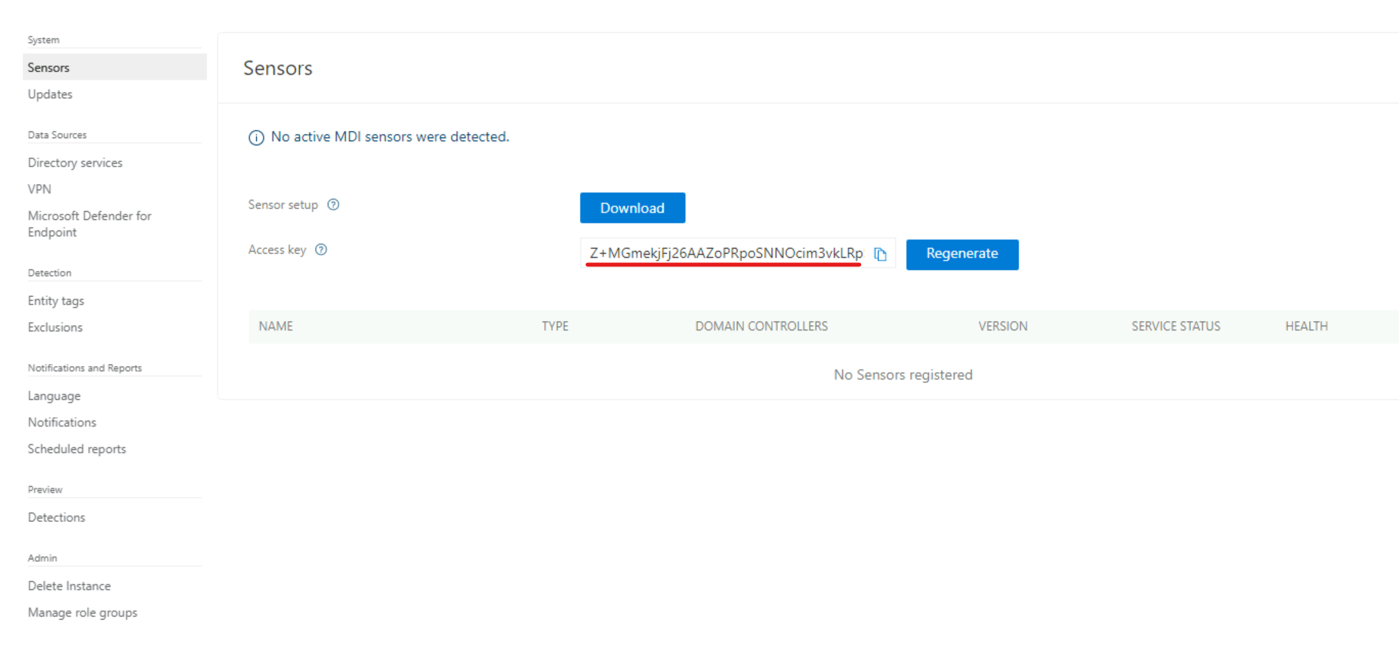Navigate to Updates under System
The width and height of the screenshot is (1399, 659).
50,94
